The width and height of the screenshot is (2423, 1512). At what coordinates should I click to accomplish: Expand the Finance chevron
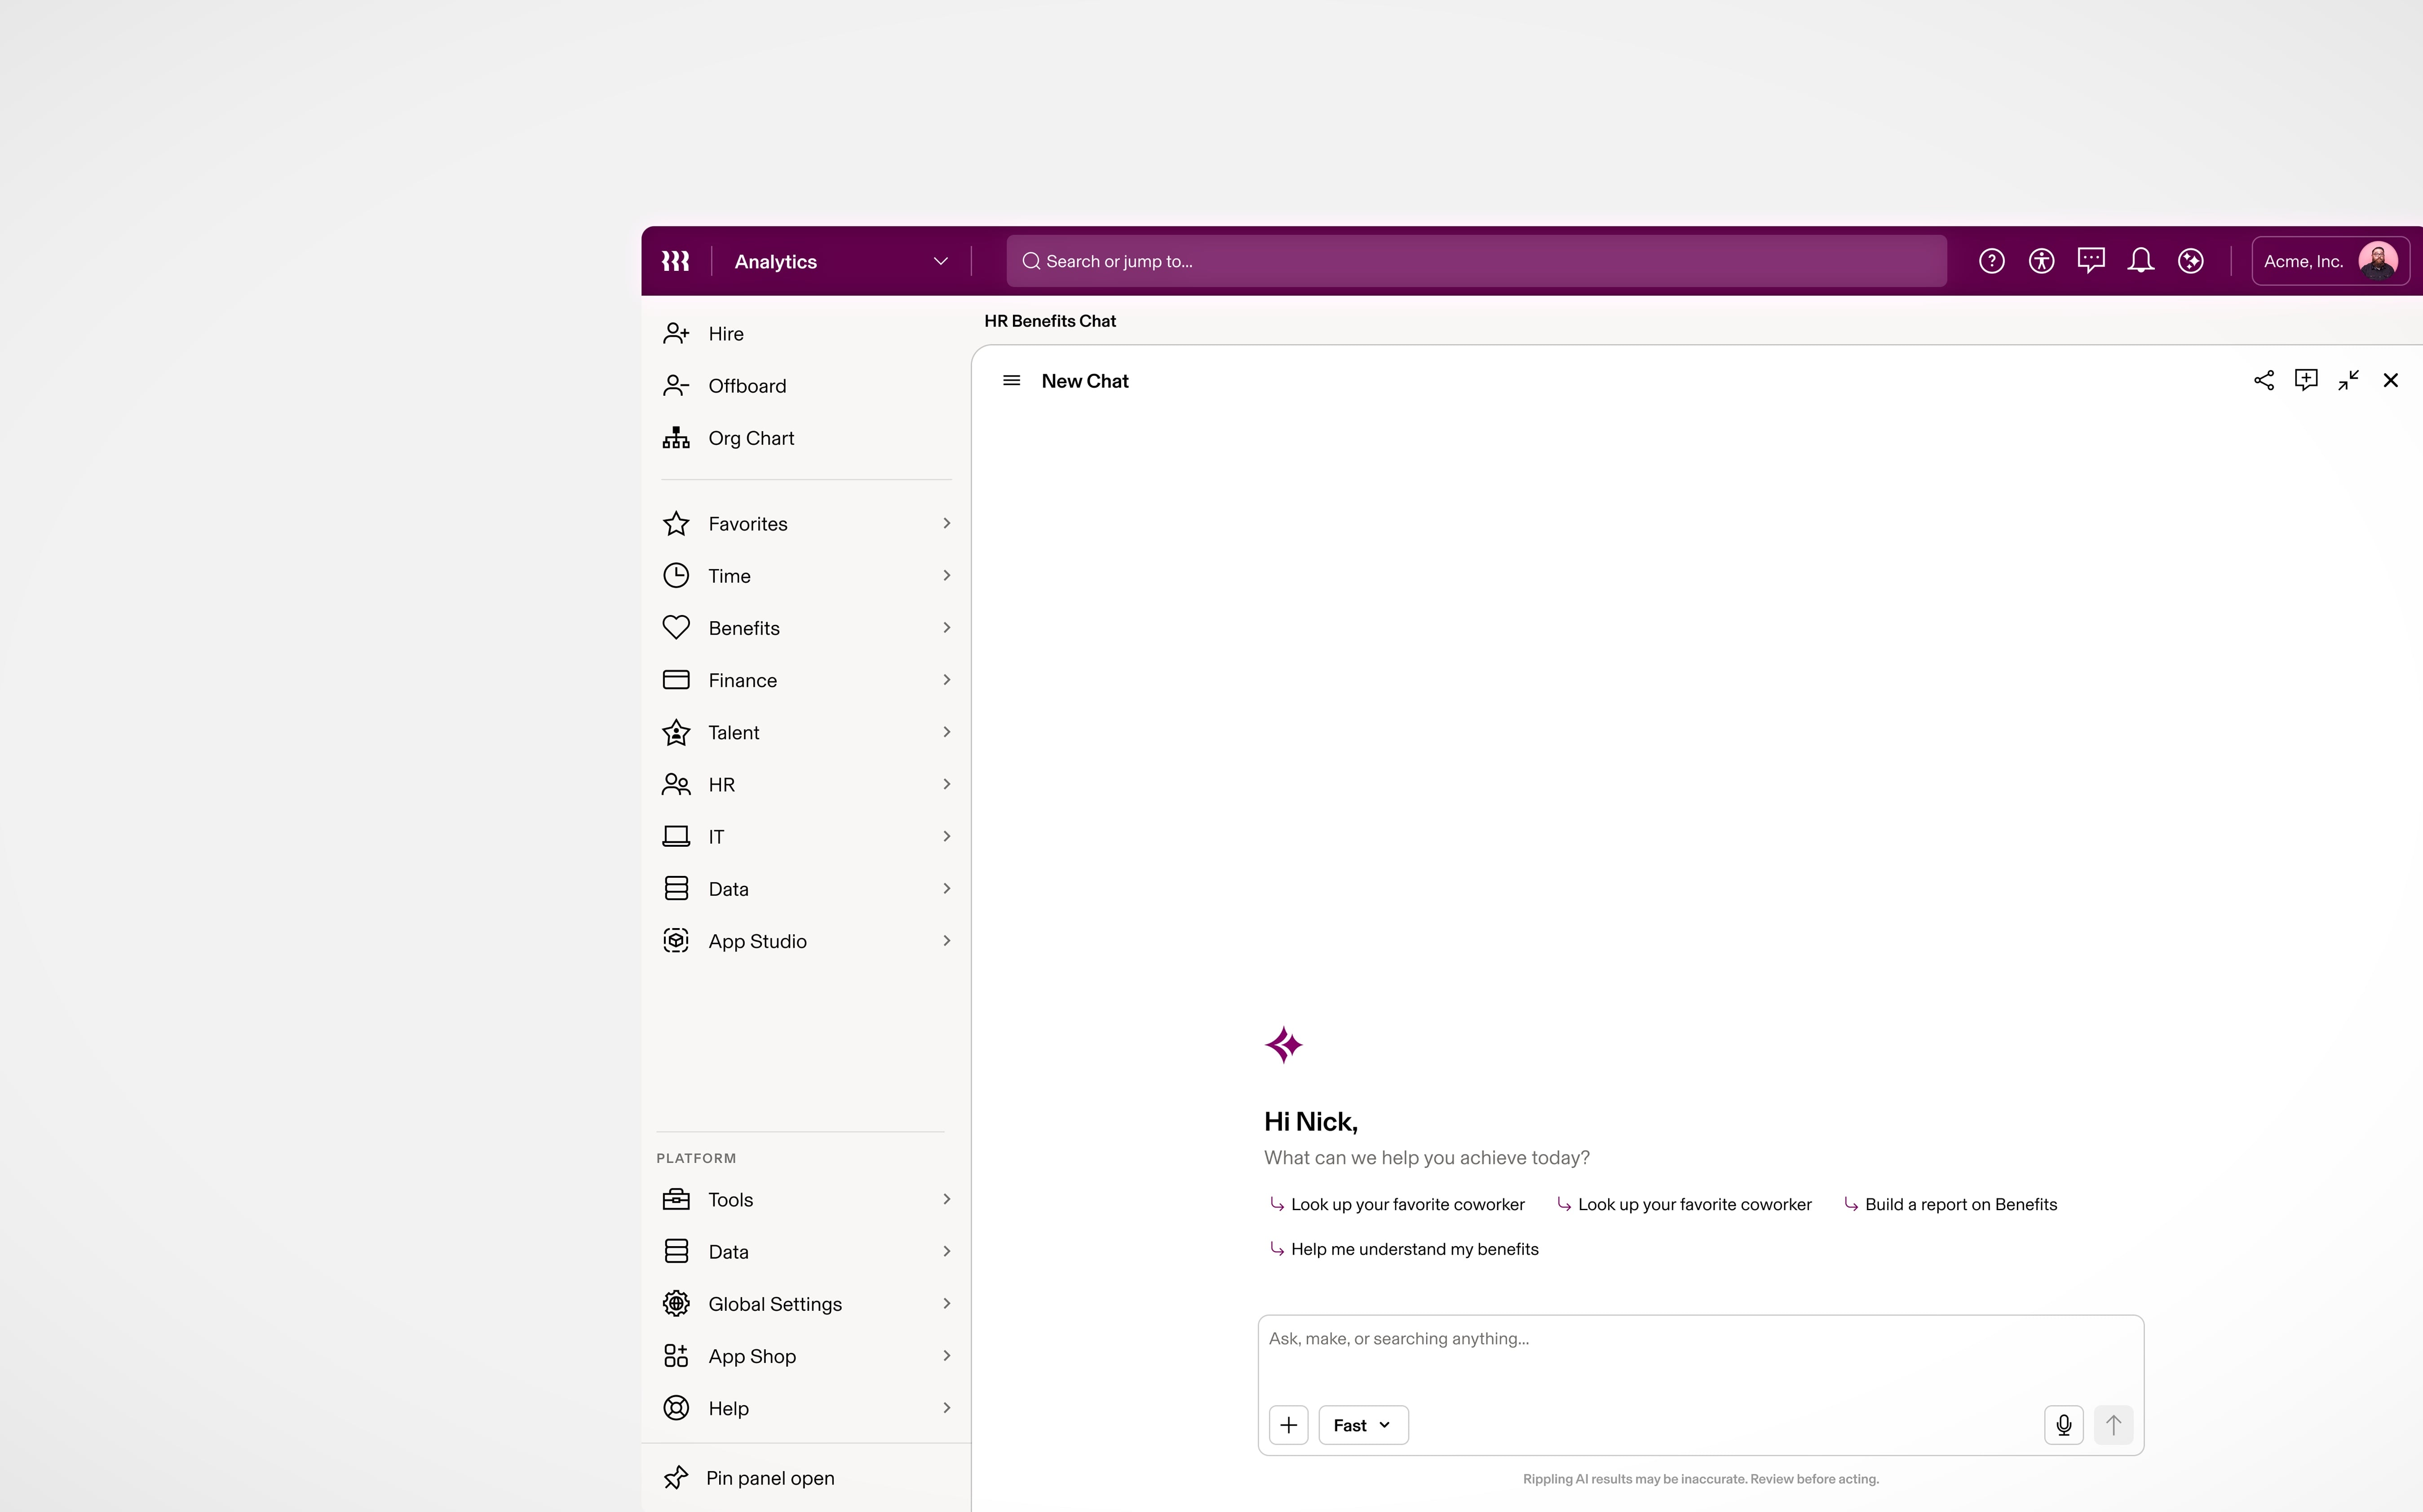[946, 680]
